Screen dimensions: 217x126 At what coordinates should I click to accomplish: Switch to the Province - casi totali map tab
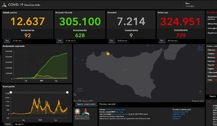click(x=108, y=104)
